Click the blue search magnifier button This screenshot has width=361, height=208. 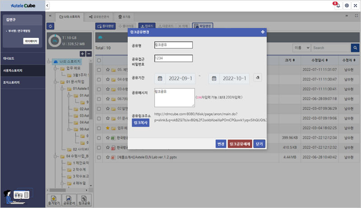click(x=355, y=47)
